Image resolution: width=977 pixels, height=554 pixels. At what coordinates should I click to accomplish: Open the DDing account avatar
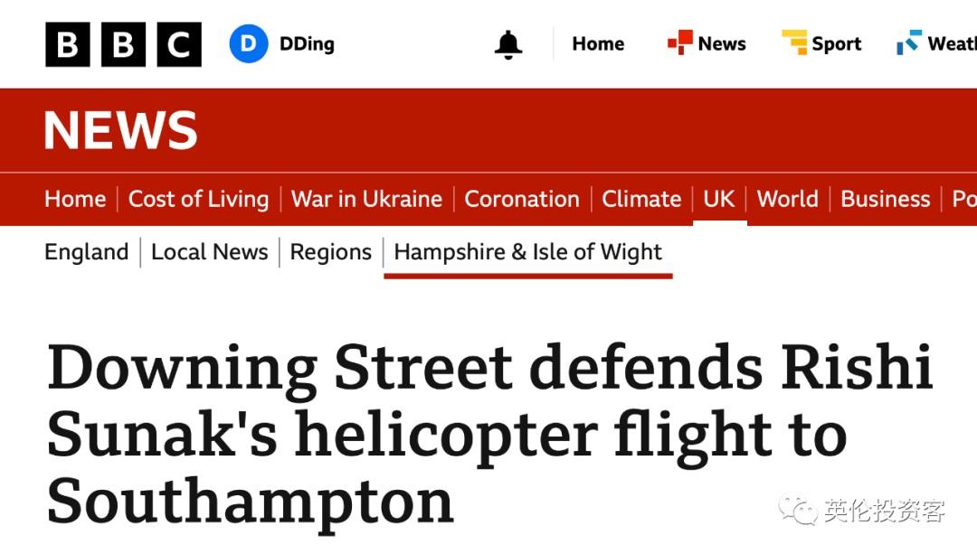point(249,44)
